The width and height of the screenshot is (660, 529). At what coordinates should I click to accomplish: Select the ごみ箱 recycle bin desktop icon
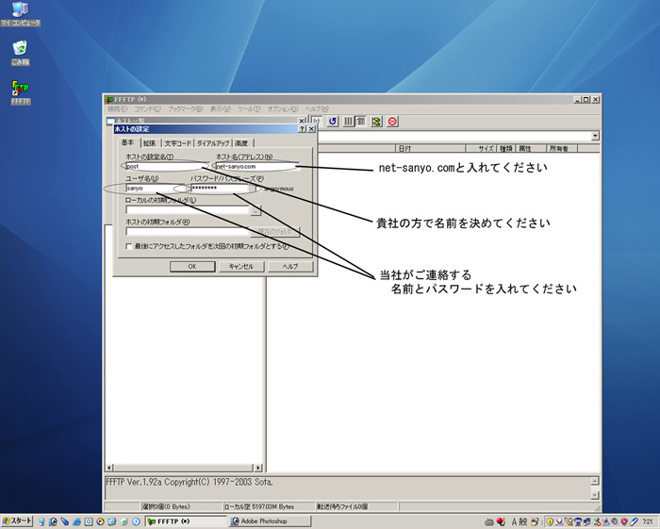click(20, 53)
